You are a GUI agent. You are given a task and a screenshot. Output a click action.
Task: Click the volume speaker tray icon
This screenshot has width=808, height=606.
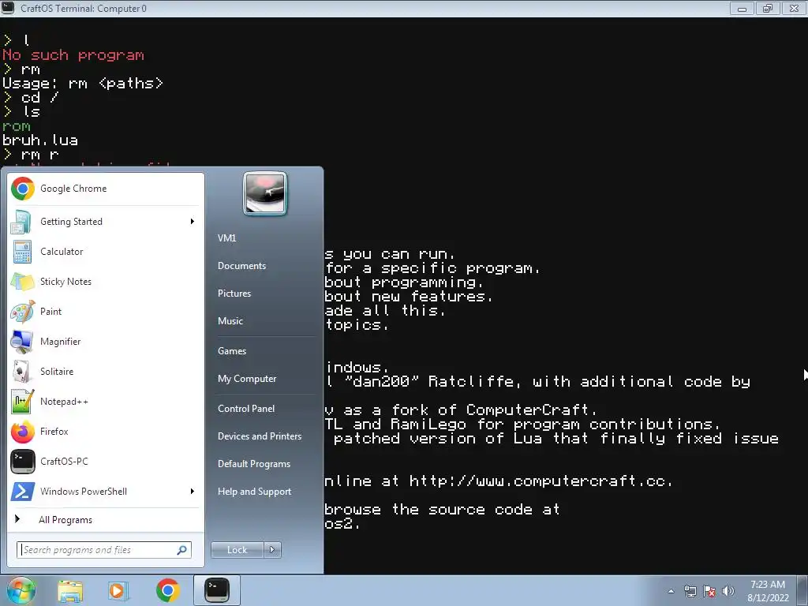(x=728, y=591)
